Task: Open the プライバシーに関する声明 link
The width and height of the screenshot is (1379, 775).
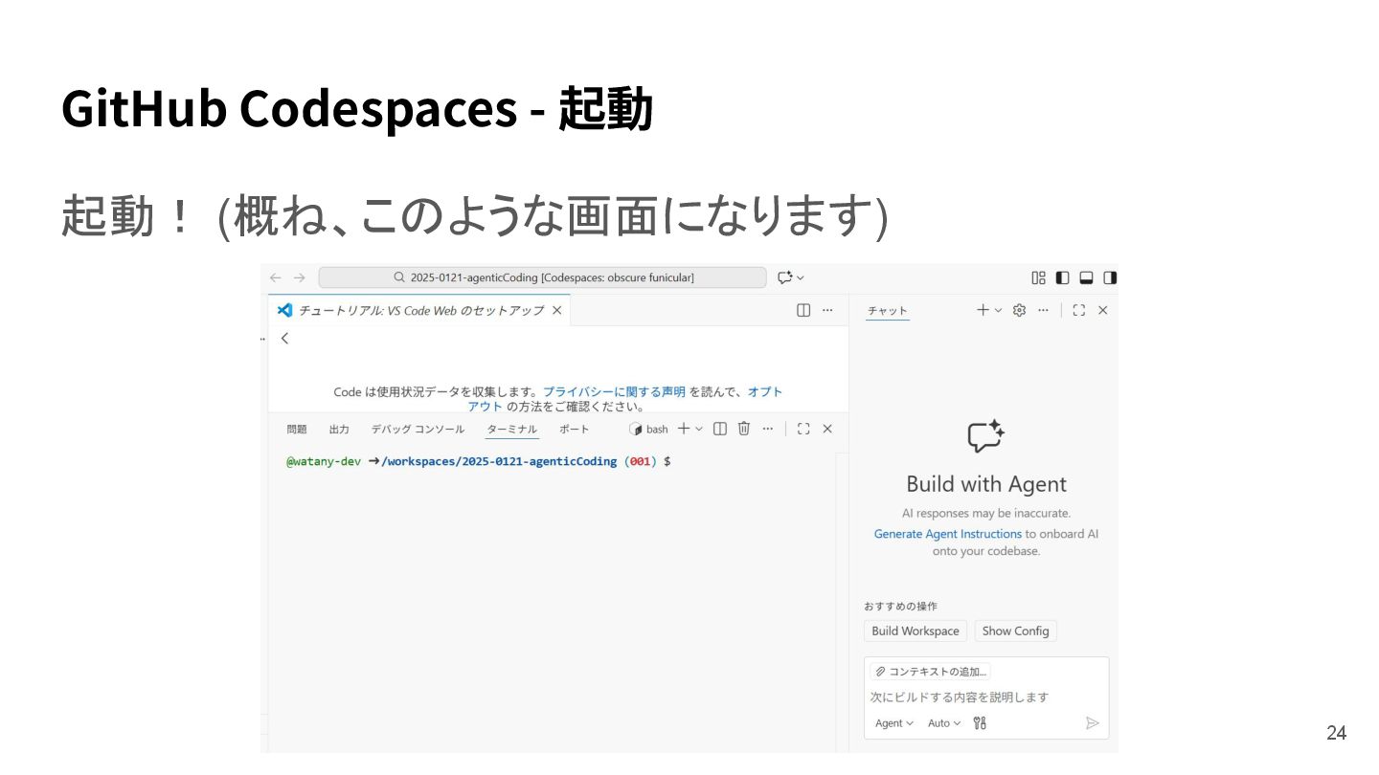Action: tap(614, 391)
